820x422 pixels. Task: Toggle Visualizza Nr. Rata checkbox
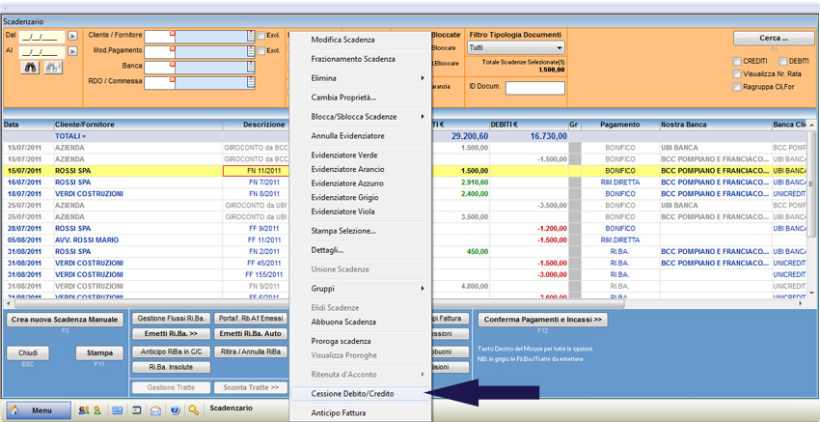(x=737, y=73)
